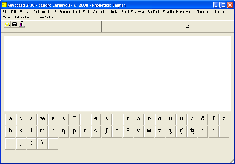The height and width of the screenshot is (164, 235).
Task: Click the length mark colon key
Action: pos(203,132)
